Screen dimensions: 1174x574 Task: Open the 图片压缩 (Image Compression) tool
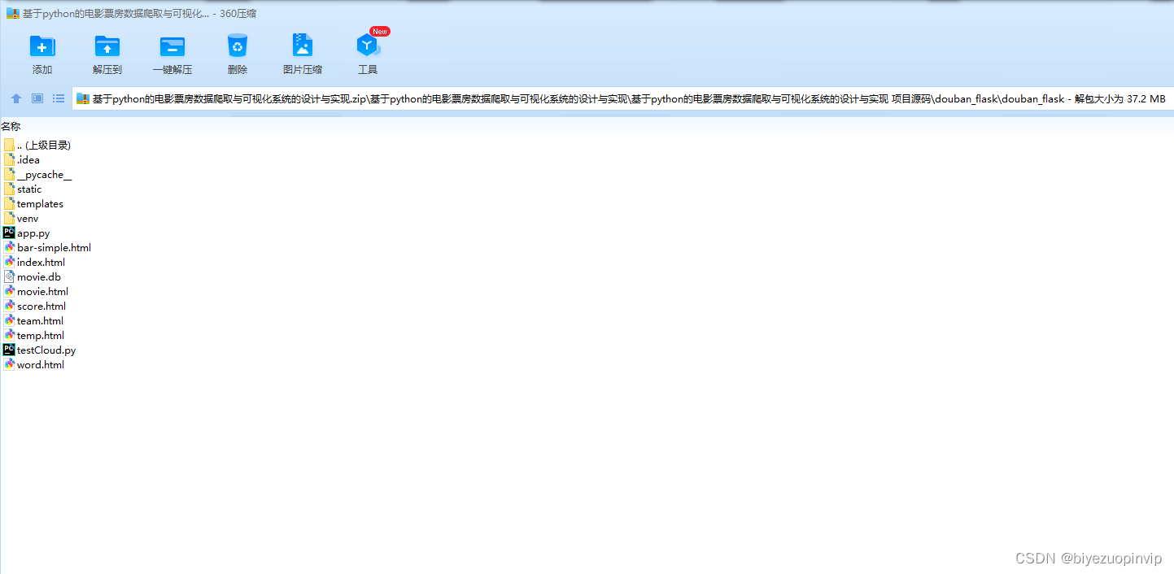tap(302, 53)
